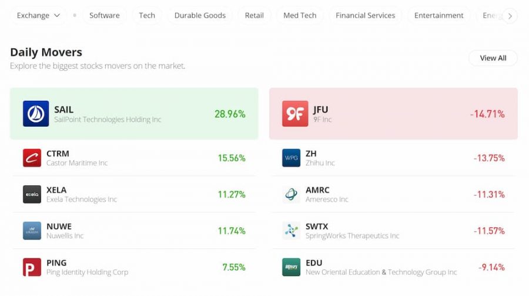
Task: Choose the Durable Goods category
Action: pos(200,15)
